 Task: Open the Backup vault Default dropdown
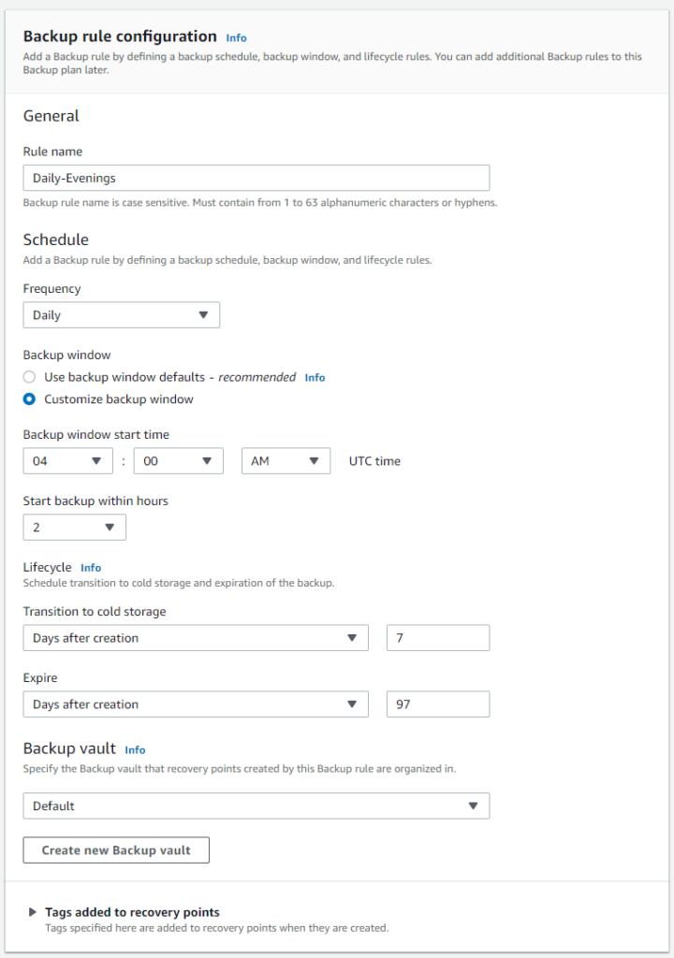256,806
